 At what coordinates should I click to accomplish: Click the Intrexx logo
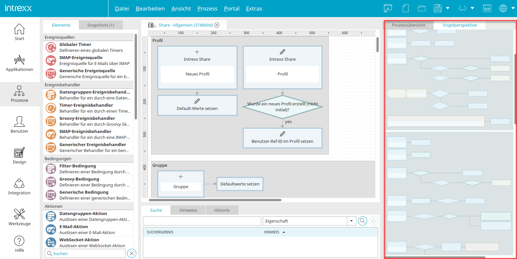click(18, 8)
